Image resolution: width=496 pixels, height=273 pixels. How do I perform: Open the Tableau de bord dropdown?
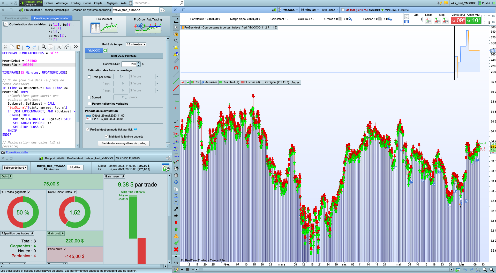(15, 168)
